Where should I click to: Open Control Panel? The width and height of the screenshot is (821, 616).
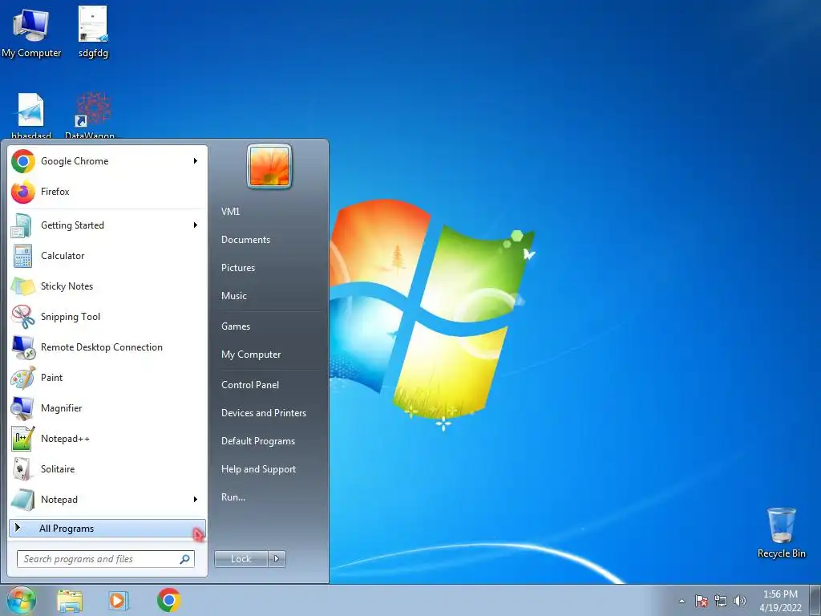(x=250, y=385)
